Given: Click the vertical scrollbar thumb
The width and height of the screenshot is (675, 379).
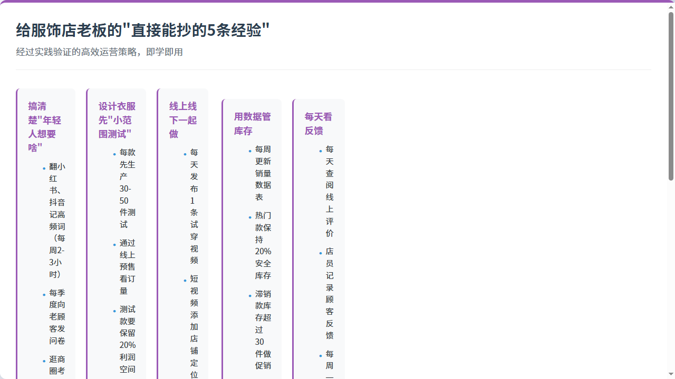Looking at the screenshot, I should point(671,95).
